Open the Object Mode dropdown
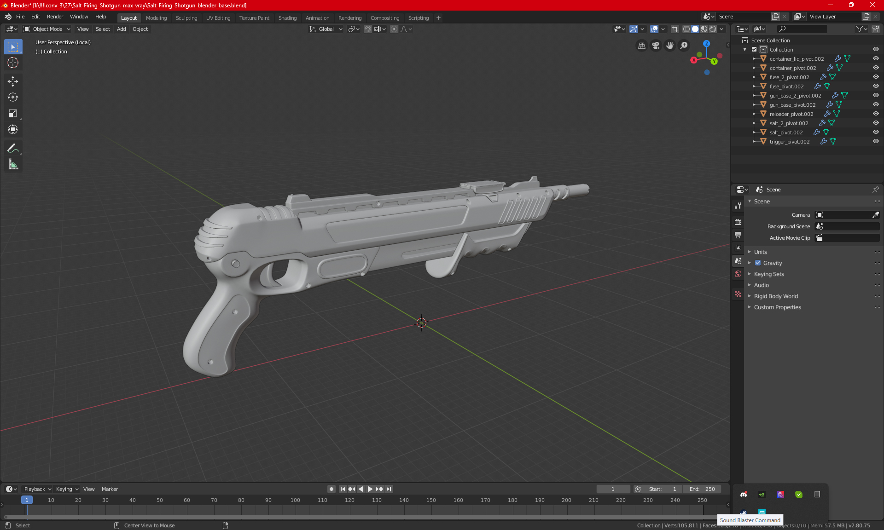884x530 pixels. [x=47, y=29]
